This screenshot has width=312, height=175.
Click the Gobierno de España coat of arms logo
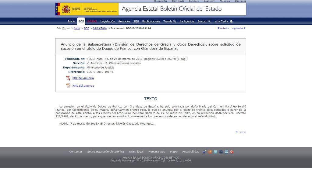tap(66, 9)
